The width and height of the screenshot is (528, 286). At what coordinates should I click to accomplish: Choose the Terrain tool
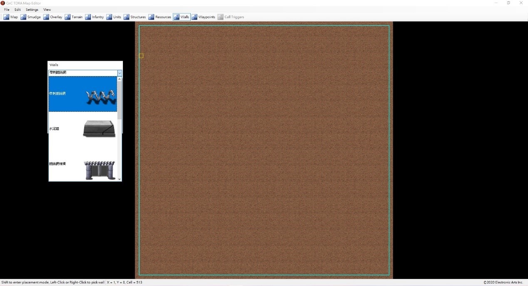point(74,17)
